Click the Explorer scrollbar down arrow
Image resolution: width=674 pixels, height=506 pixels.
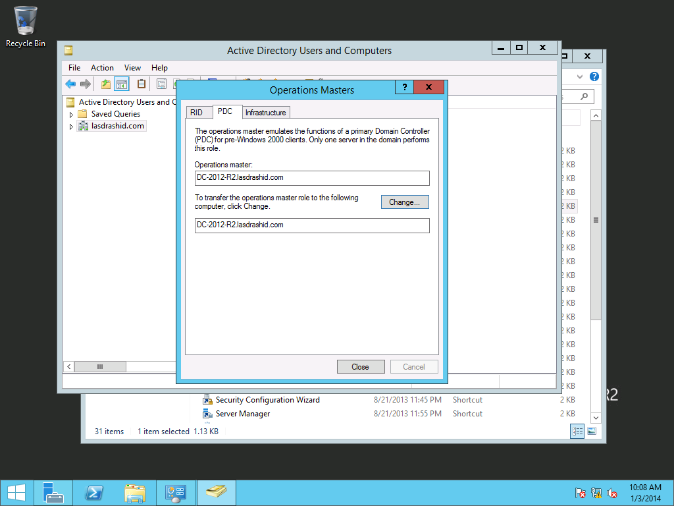pos(596,417)
